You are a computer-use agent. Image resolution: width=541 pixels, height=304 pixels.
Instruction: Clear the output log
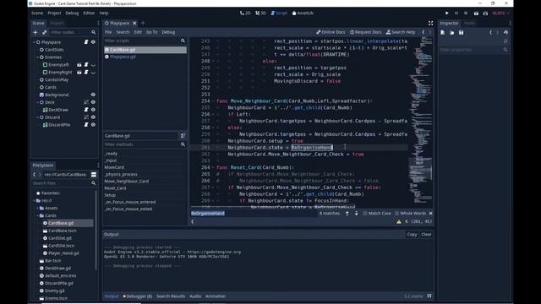coord(426,235)
